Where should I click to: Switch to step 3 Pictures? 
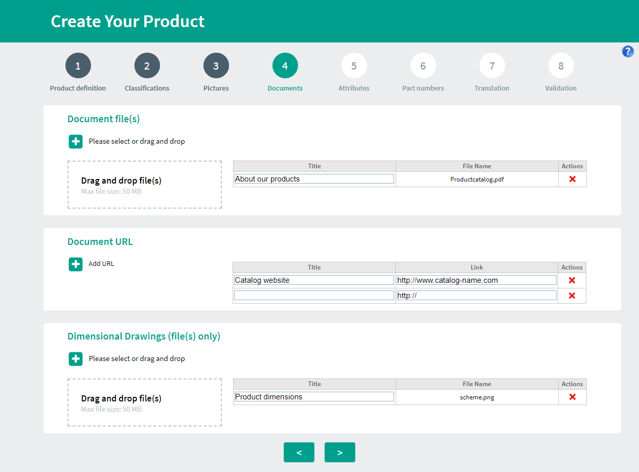coord(216,66)
